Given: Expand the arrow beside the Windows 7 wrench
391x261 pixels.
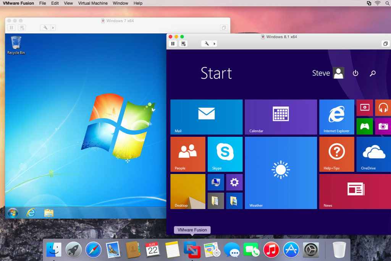Looking at the screenshot, I should point(53,28).
